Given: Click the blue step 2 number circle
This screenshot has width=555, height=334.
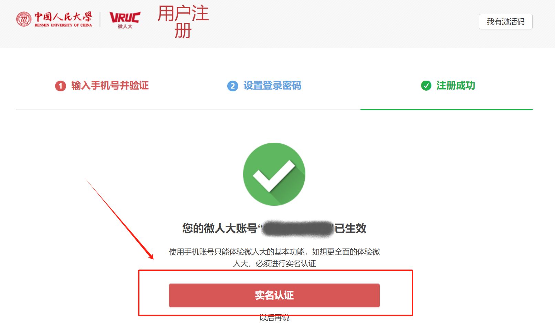Looking at the screenshot, I should (x=233, y=86).
